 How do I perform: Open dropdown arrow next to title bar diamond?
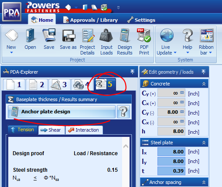pyautogui.click(x=76, y=7)
